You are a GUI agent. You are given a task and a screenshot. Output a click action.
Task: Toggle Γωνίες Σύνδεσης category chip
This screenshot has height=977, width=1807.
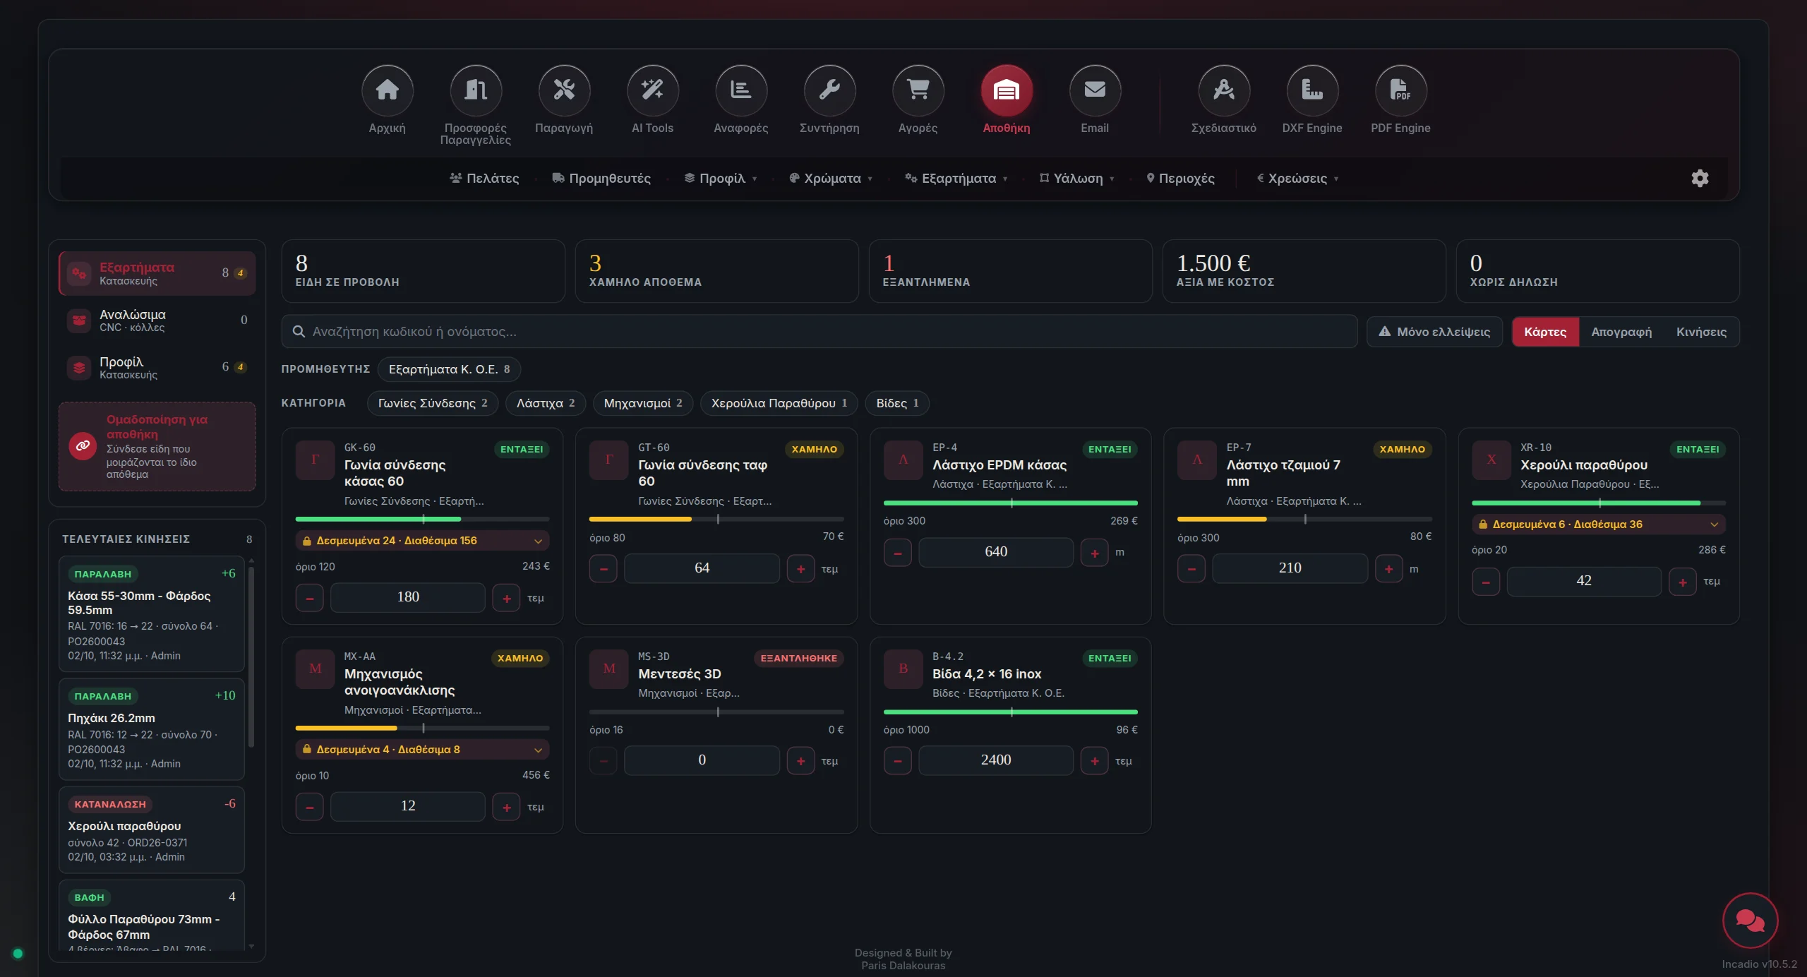pyautogui.click(x=432, y=403)
